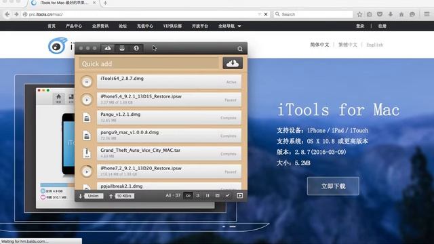Open 论坛 in the site navigation
434x244 pixels.
coord(123,26)
